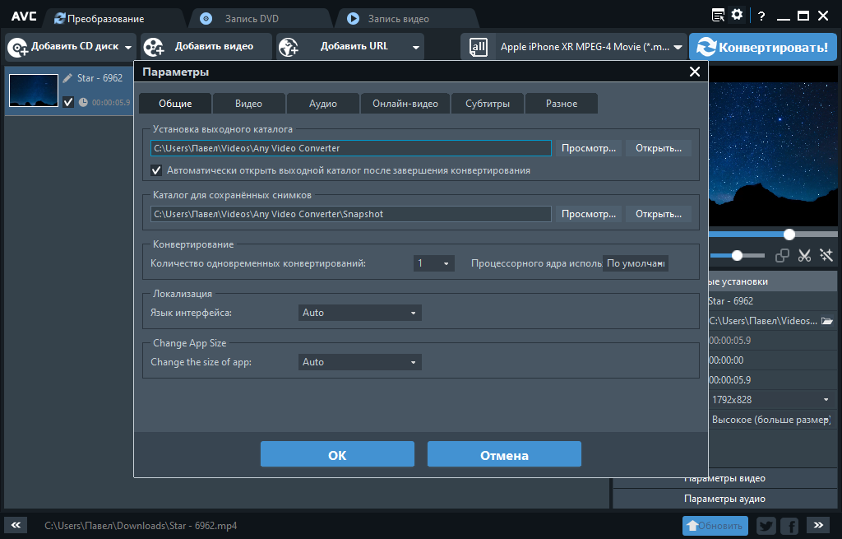This screenshot has width=842, height=539.
Task: Select the Преобразование tab
Action: pyautogui.click(x=113, y=19)
